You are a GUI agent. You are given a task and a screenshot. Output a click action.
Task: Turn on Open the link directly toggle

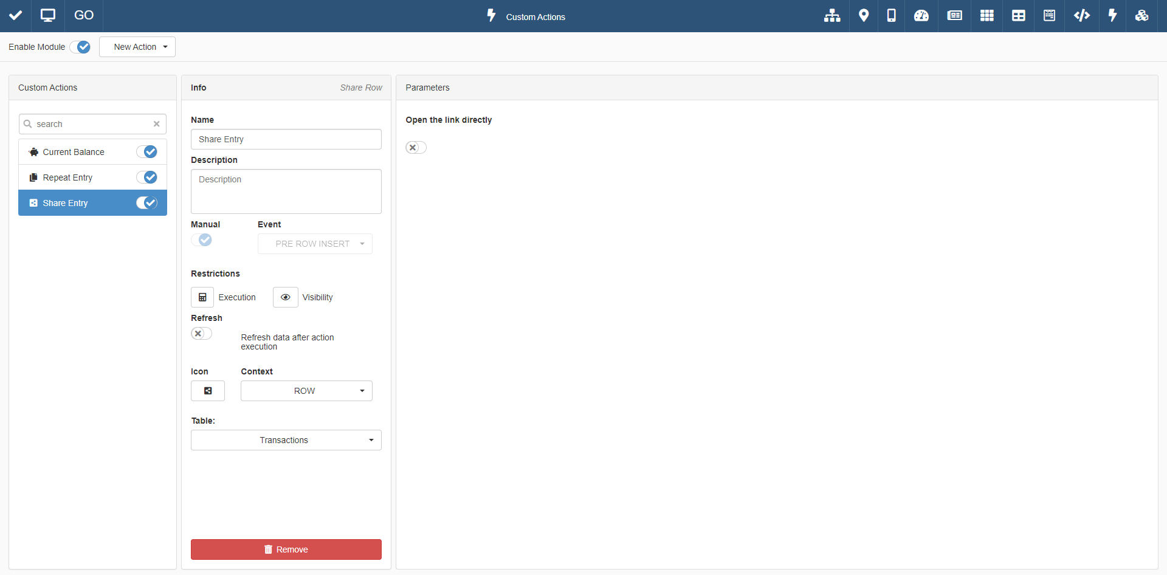[x=416, y=148]
